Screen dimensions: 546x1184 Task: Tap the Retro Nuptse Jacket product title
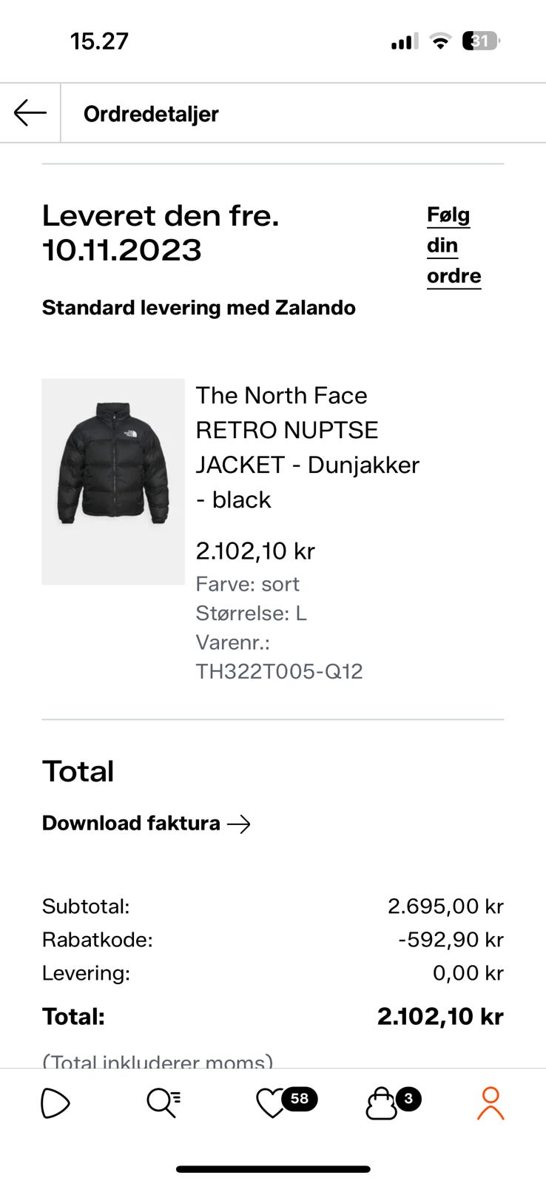click(307, 447)
